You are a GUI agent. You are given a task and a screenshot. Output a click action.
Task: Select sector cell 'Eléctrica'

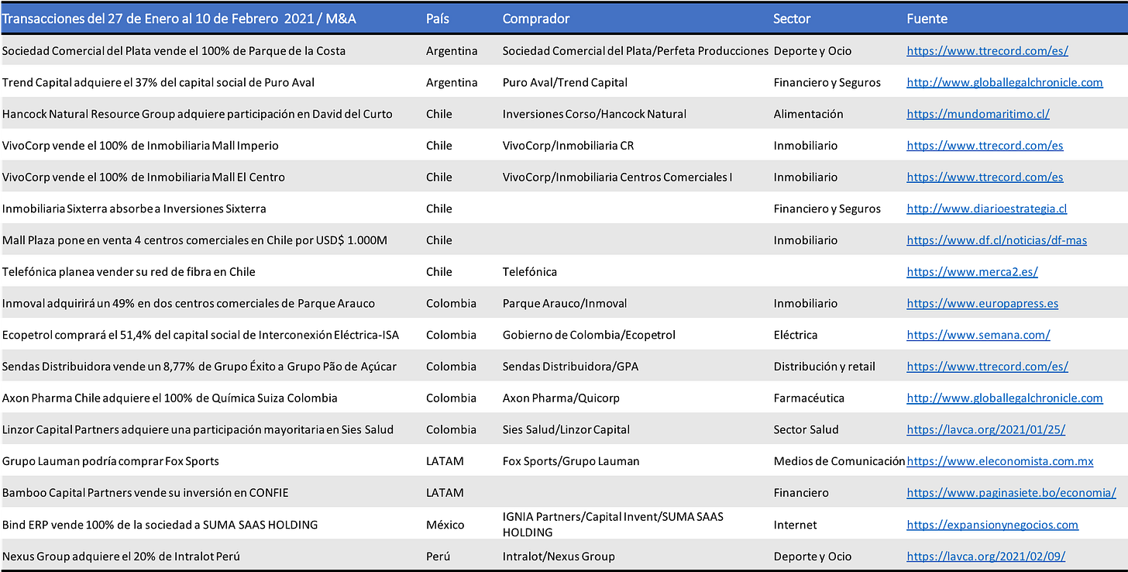796,335
